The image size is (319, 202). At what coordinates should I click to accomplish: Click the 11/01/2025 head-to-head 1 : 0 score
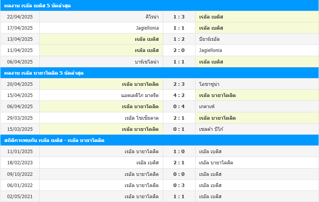[x=179, y=152]
